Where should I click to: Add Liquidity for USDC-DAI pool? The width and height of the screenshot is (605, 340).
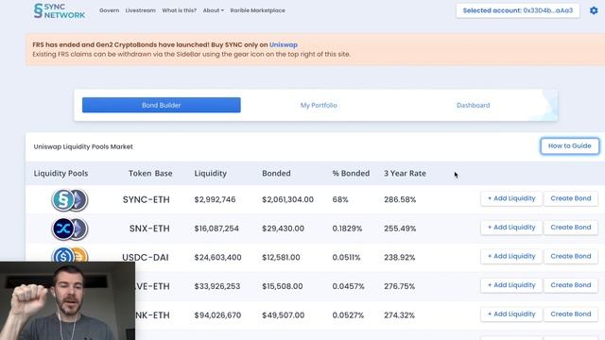(x=511, y=256)
